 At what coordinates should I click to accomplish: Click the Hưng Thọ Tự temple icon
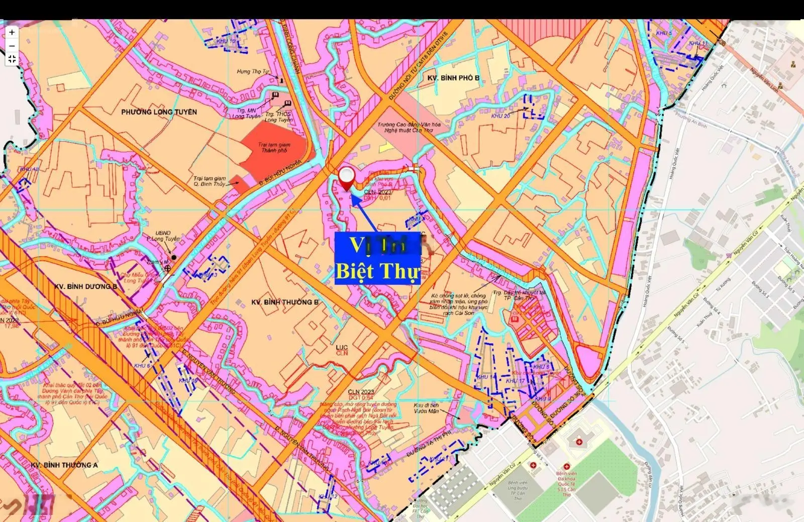pos(282,79)
